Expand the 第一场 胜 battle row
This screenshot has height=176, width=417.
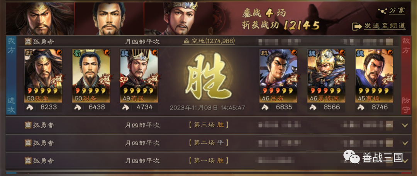point(208,161)
